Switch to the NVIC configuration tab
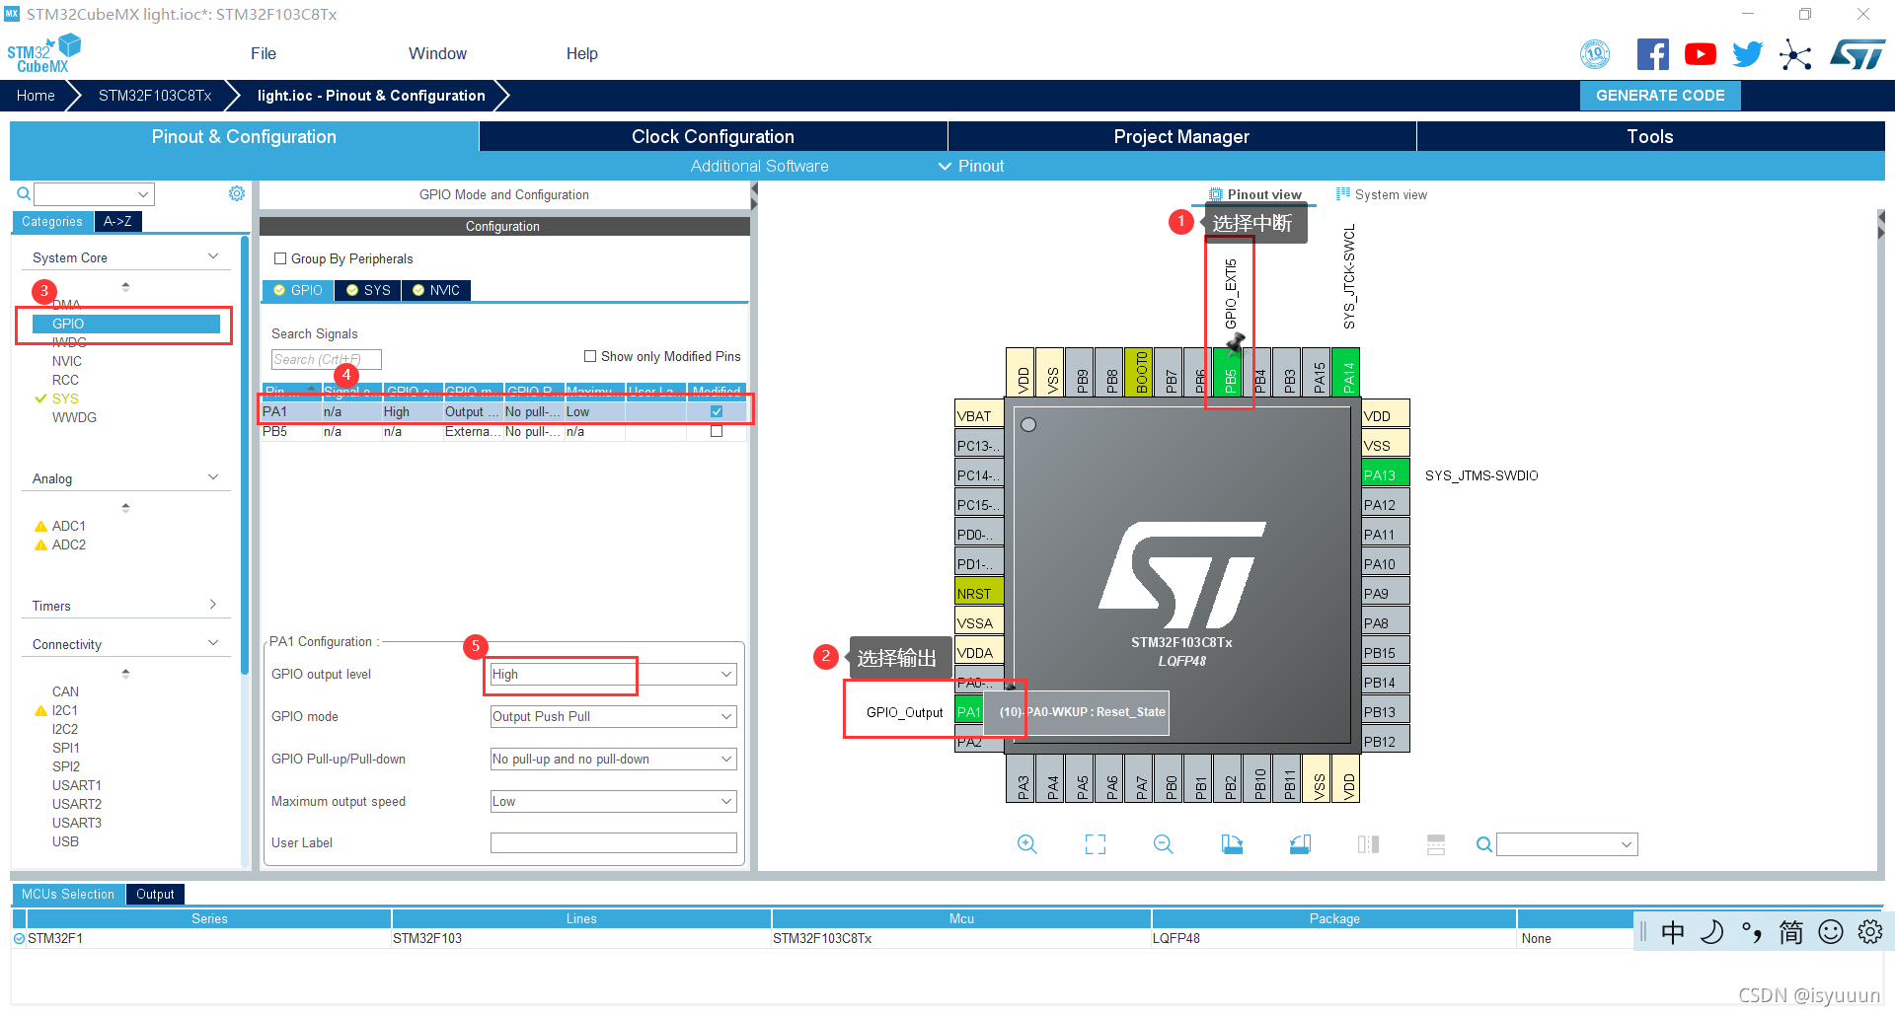This screenshot has height=1016, width=1895. (436, 290)
